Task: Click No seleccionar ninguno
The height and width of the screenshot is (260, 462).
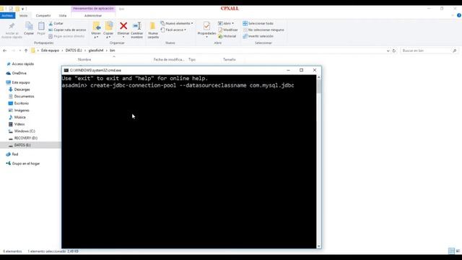Action: 263,30
